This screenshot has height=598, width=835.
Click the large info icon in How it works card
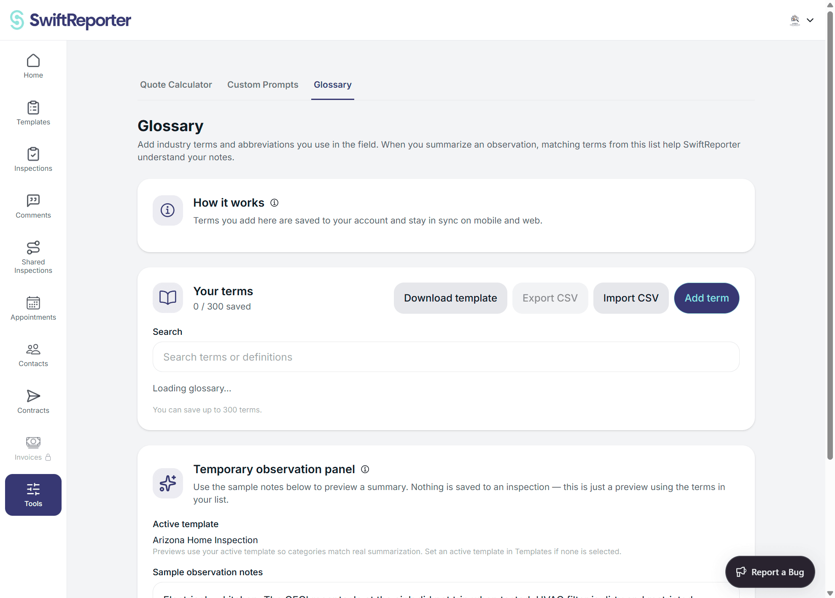click(x=168, y=210)
